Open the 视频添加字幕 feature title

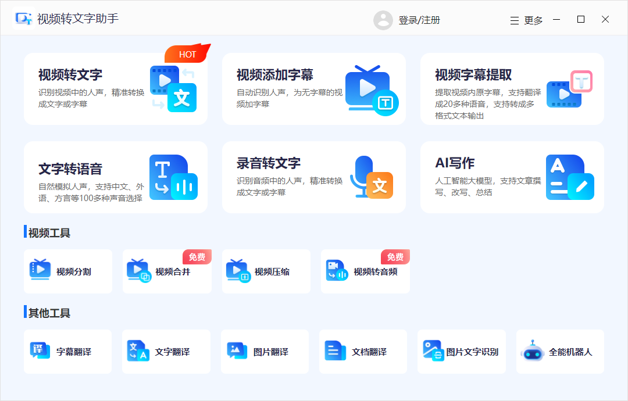click(x=274, y=75)
